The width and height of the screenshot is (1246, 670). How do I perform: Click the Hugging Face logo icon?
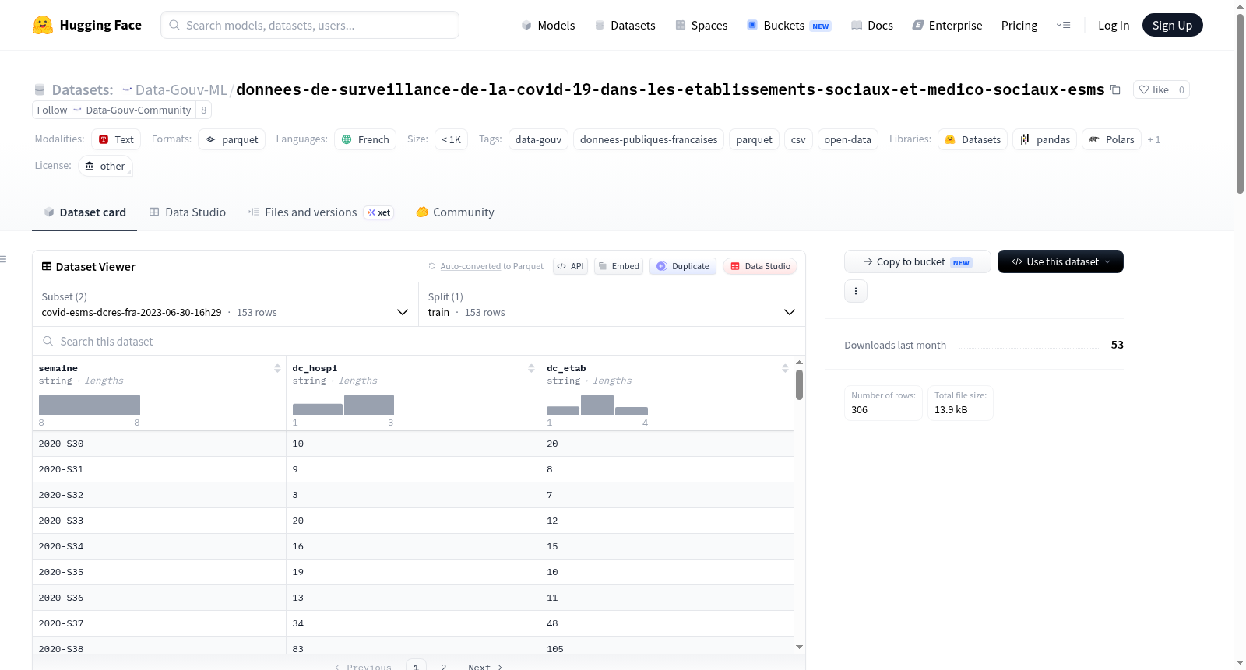43,25
